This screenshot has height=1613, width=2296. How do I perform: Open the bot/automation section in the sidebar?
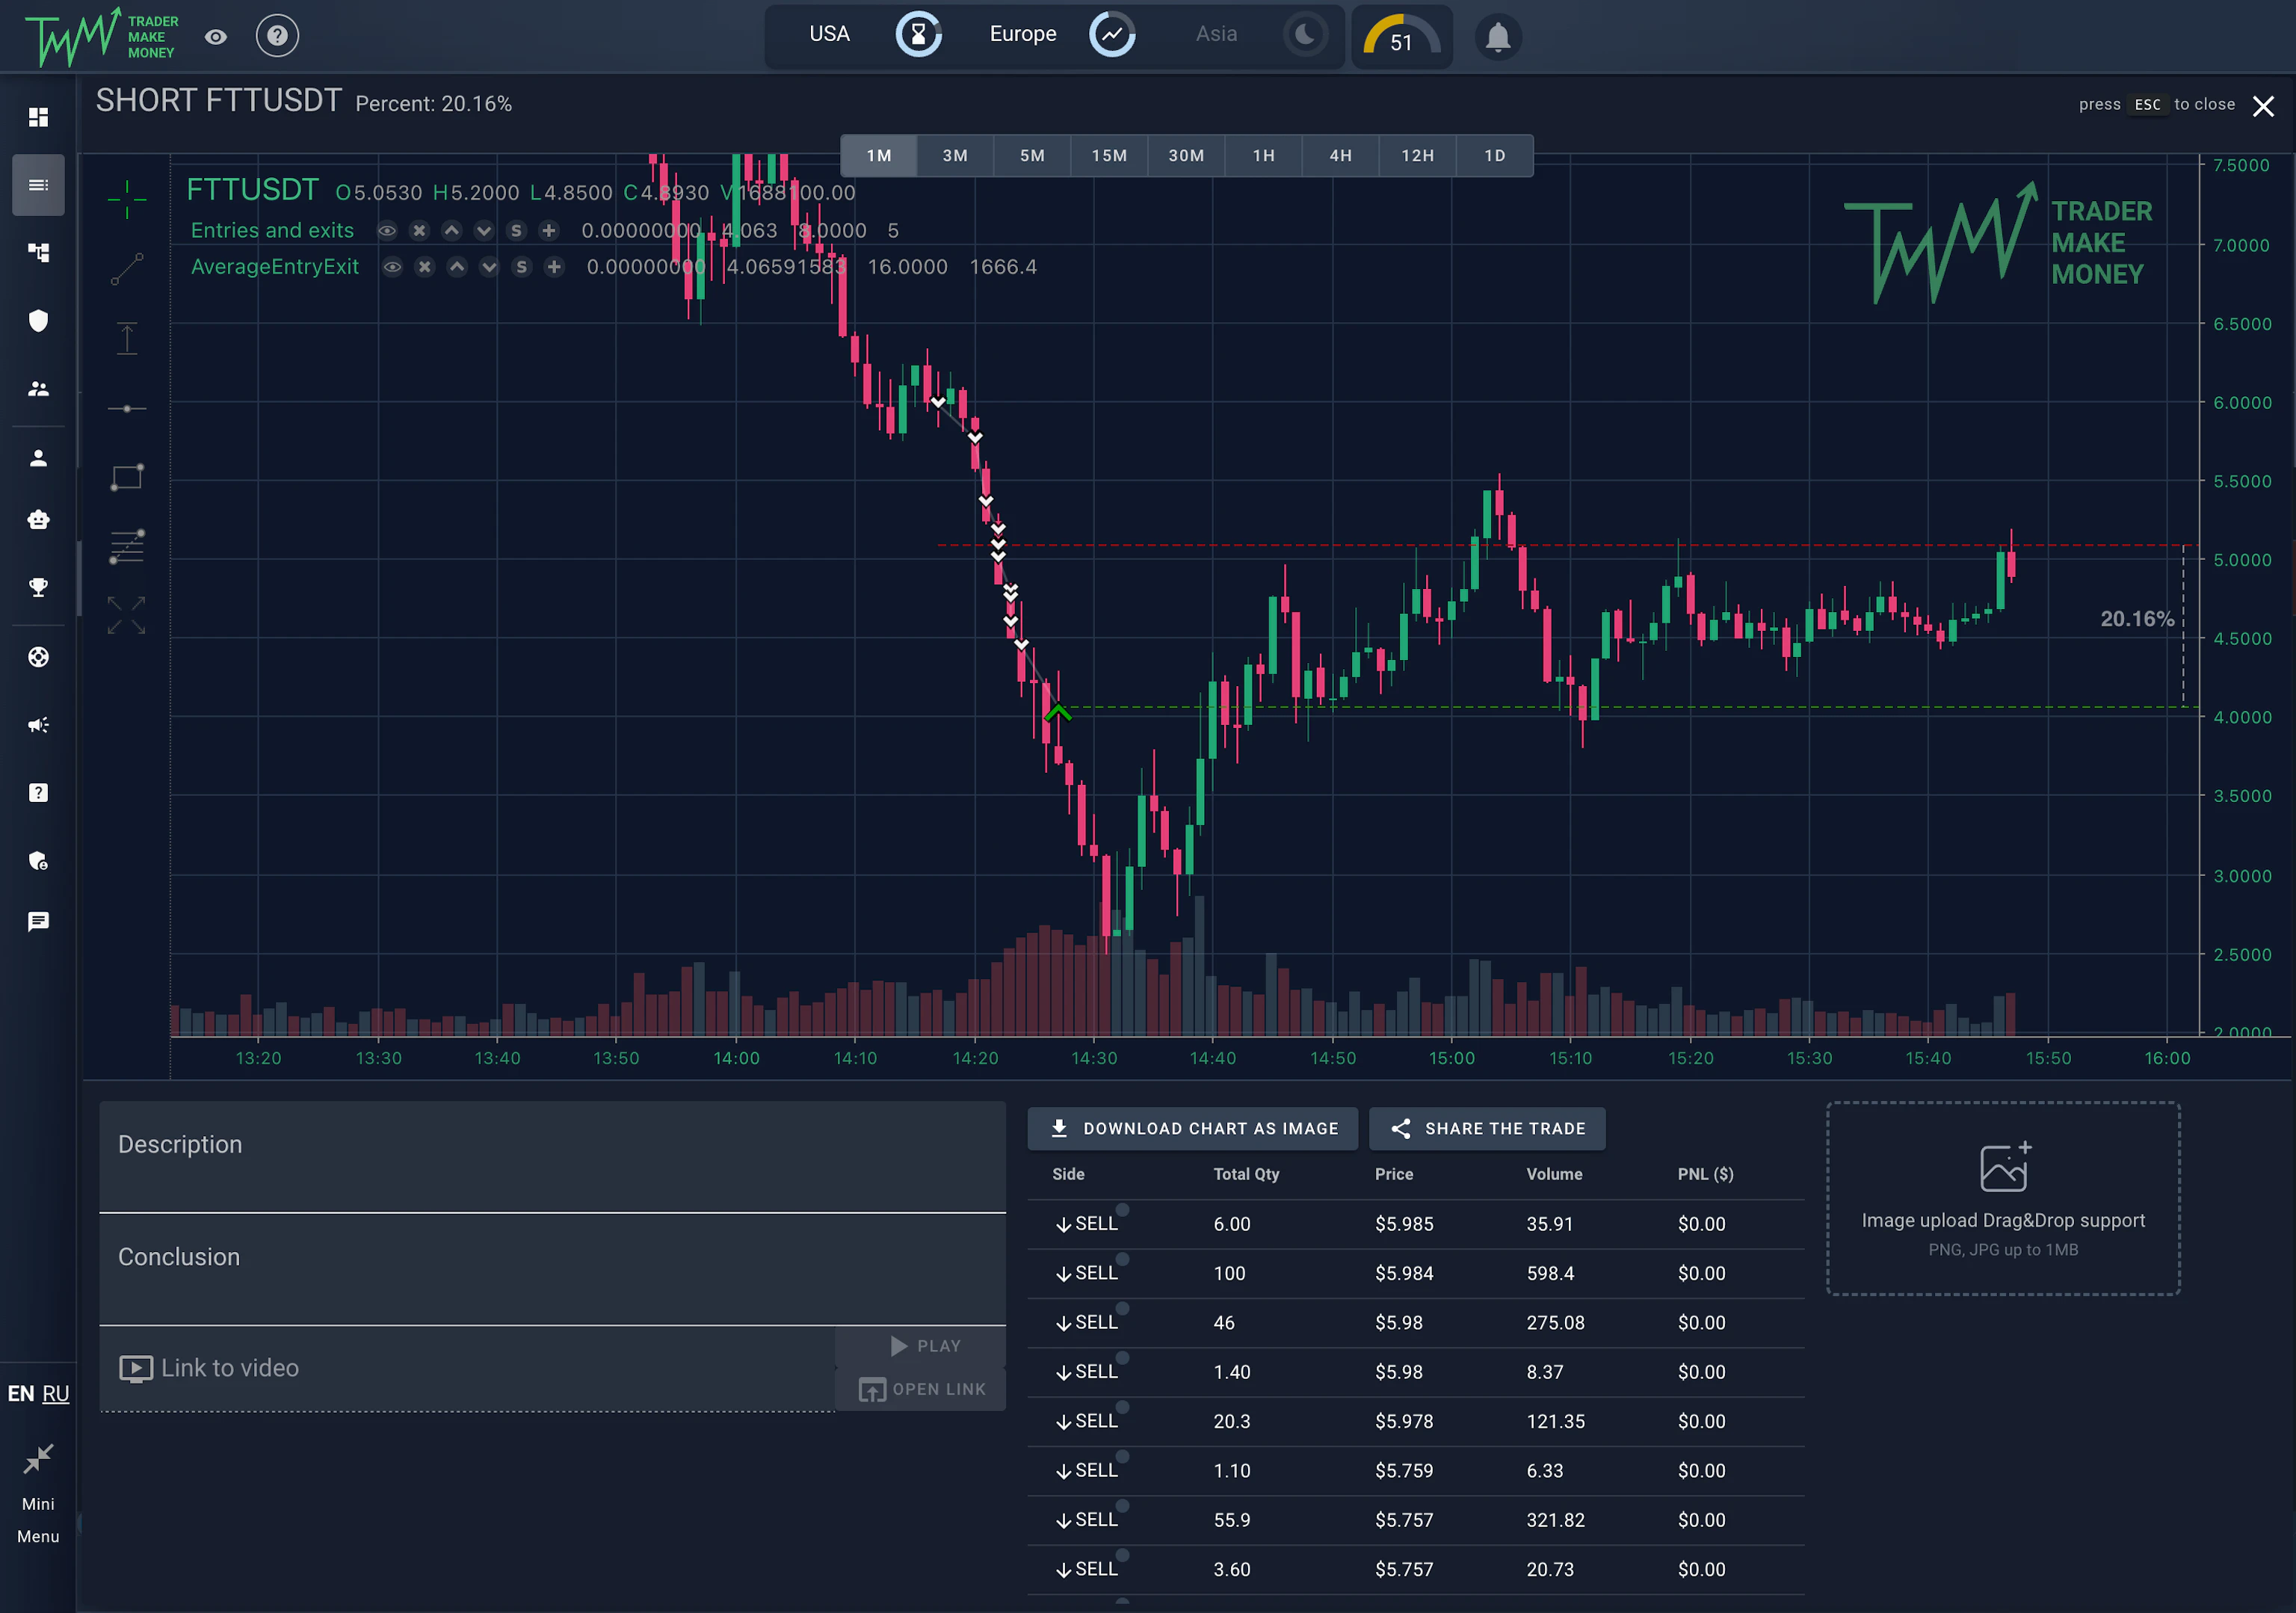click(38, 519)
